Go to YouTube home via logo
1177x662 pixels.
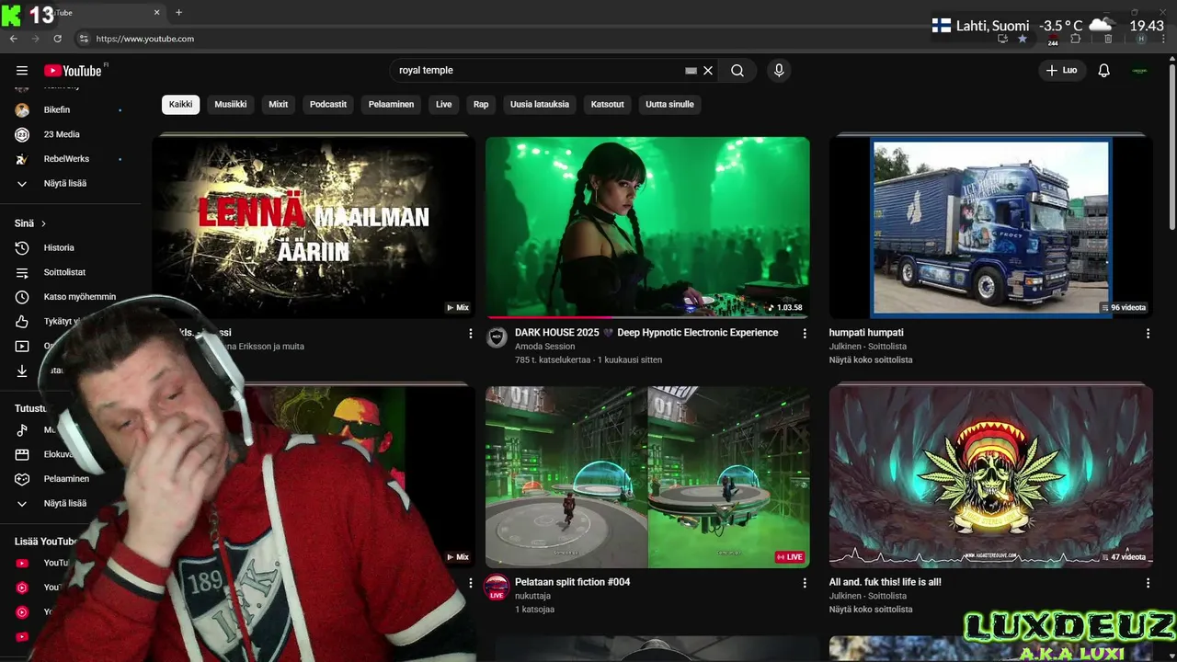pyautogui.click(x=73, y=71)
